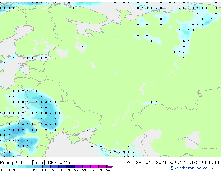The height and width of the screenshot is (171, 221).
Task: Click the 35–40 mm legend color swatch
Action: (x=86, y=166)
